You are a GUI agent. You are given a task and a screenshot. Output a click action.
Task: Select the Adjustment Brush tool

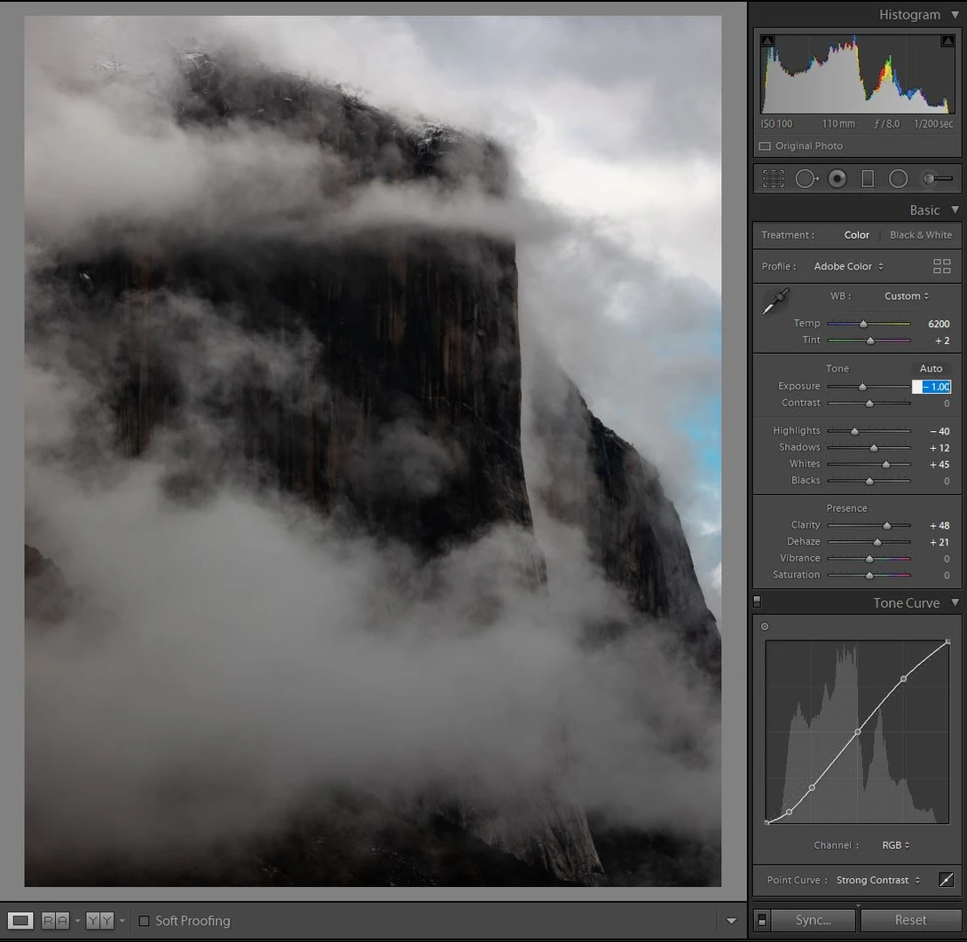pos(938,179)
